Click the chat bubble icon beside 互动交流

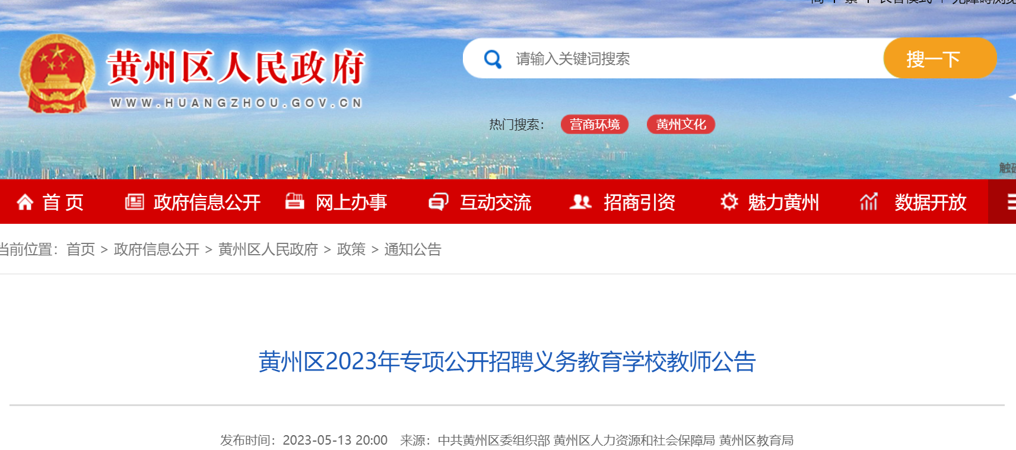pyautogui.click(x=439, y=202)
